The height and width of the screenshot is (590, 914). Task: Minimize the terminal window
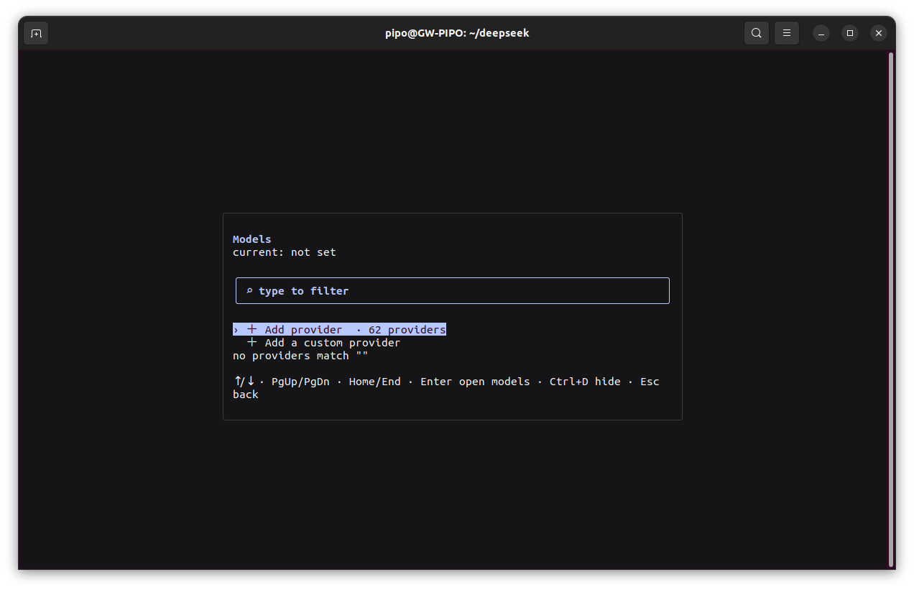tap(821, 33)
